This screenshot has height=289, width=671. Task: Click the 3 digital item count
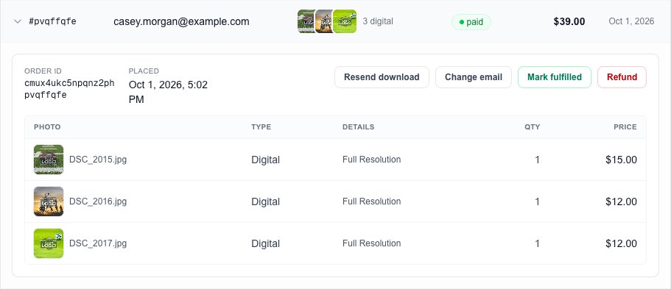pos(378,21)
